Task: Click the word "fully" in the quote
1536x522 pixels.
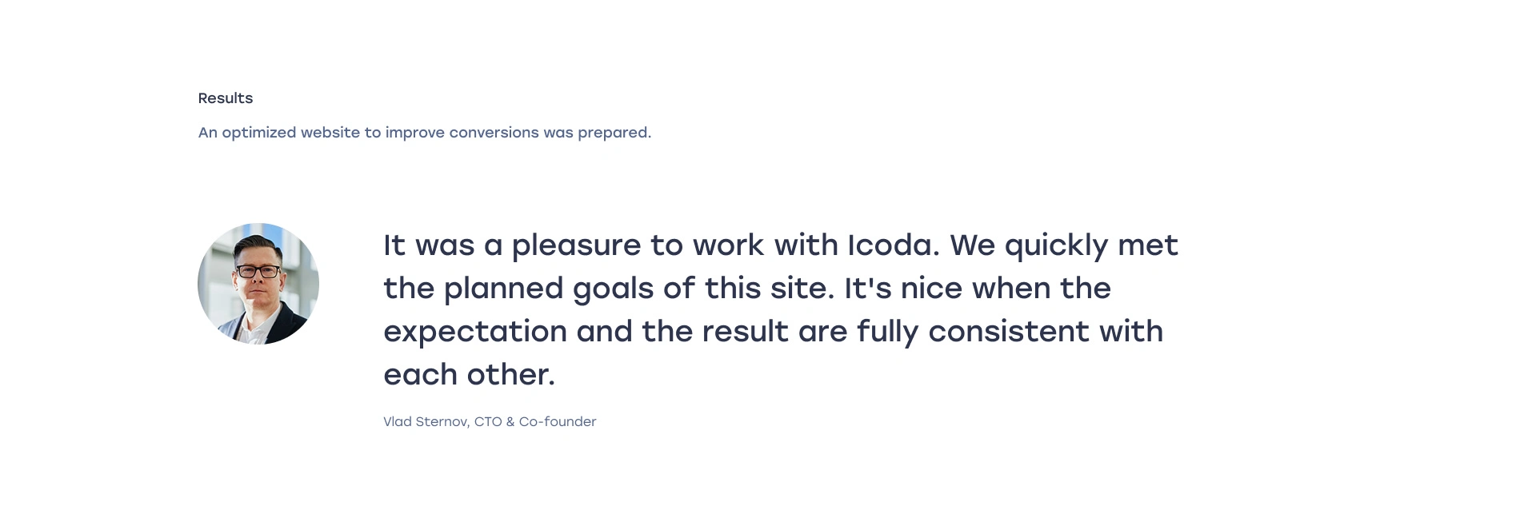Action: (887, 332)
